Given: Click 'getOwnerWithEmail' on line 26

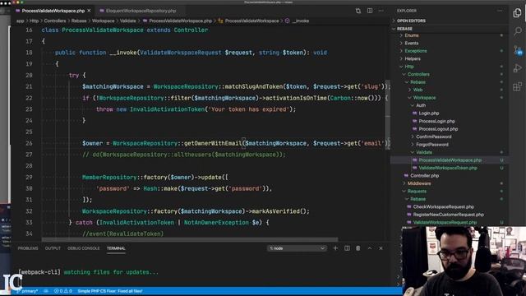Looking at the screenshot, I should point(213,143).
